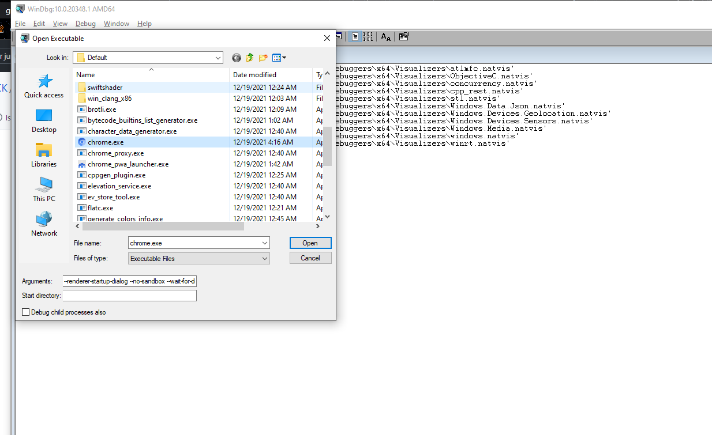Open This PC in places bar
The height and width of the screenshot is (435, 712).
pos(44,190)
